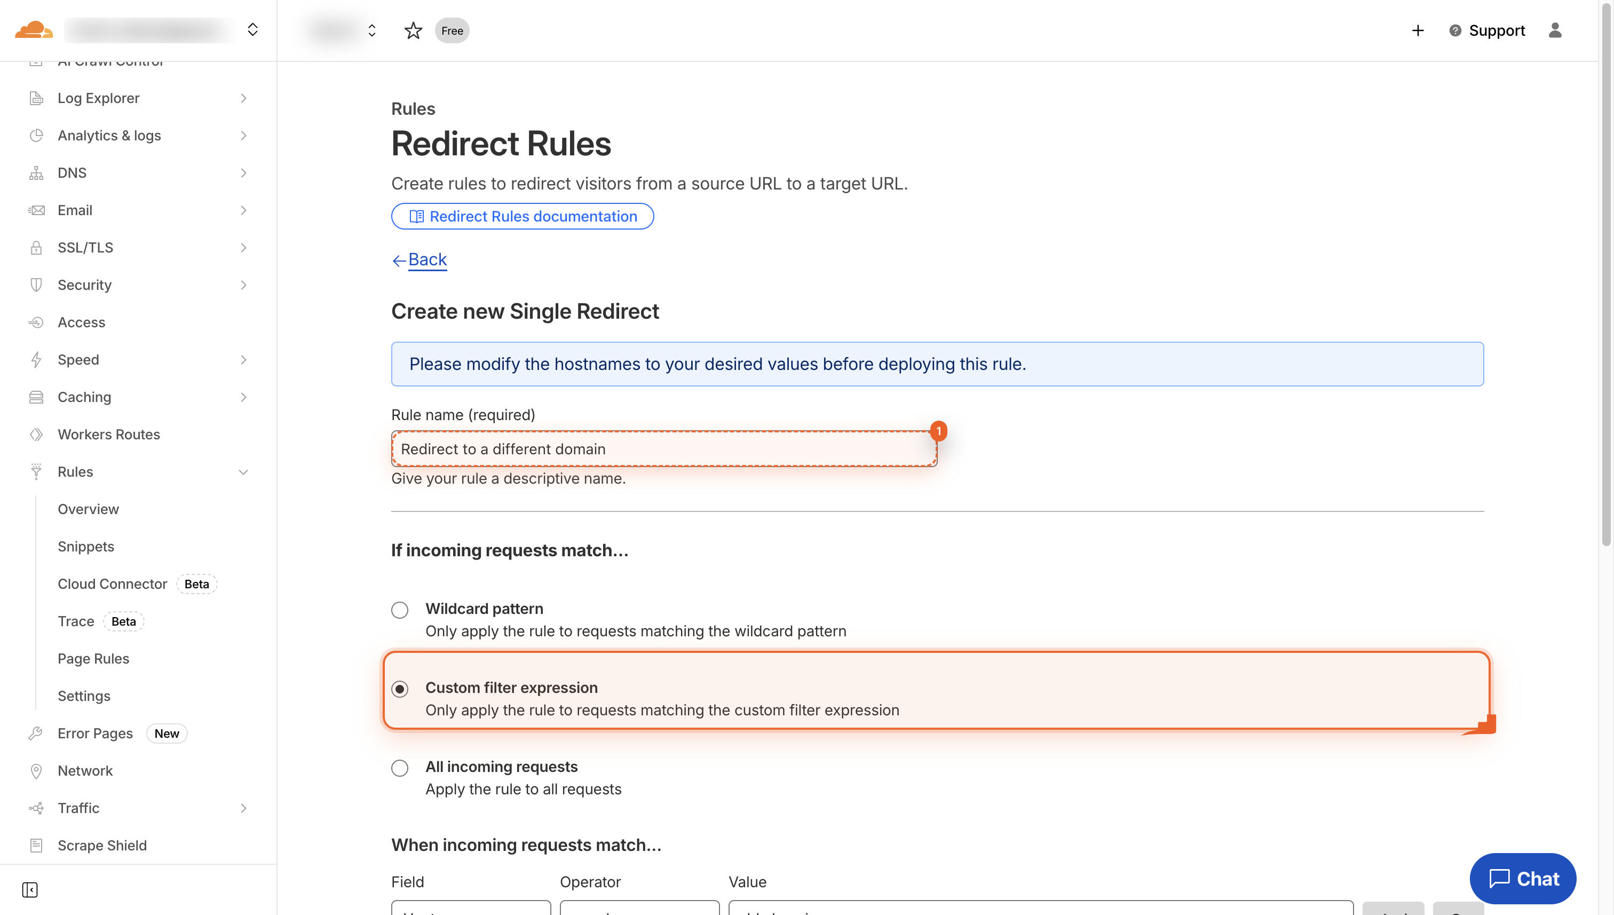Open Cloud Connector Beta page
Image resolution: width=1614 pixels, height=915 pixels.
point(113,584)
